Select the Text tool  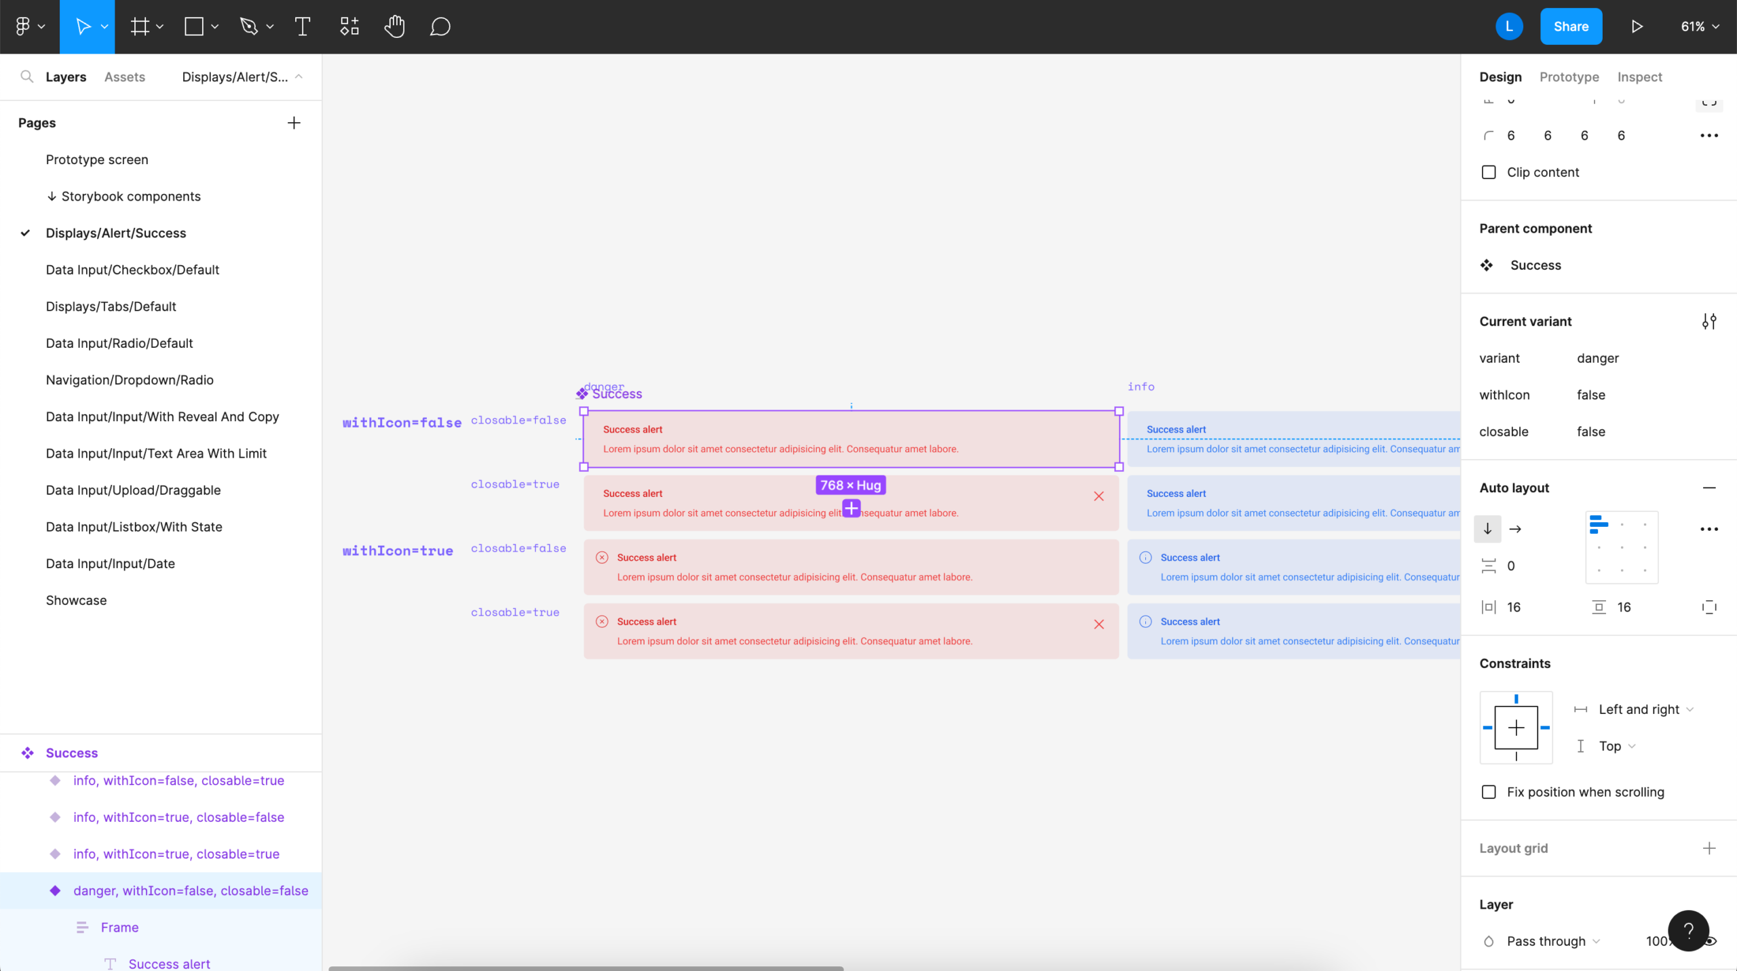[x=302, y=26]
